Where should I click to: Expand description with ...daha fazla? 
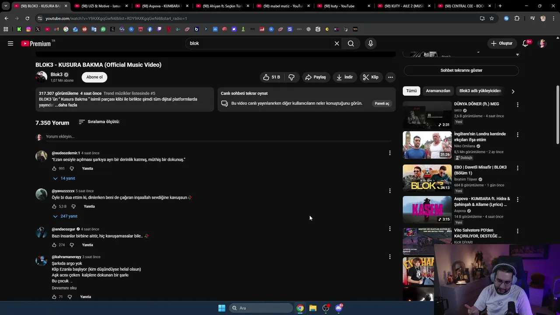coord(66,105)
